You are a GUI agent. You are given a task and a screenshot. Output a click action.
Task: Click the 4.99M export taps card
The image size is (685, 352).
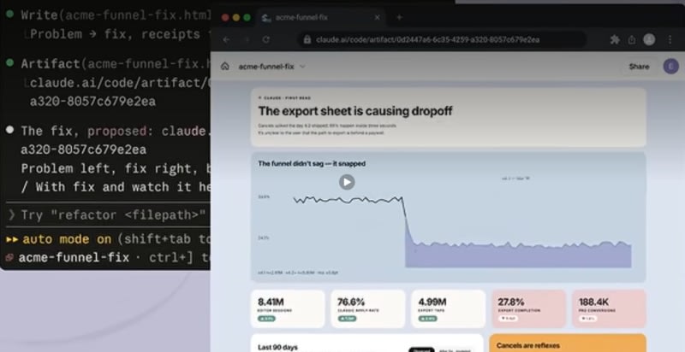pyautogui.click(x=448, y=308)
